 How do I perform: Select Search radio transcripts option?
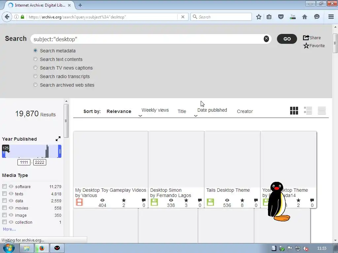[x=35, y=76]
